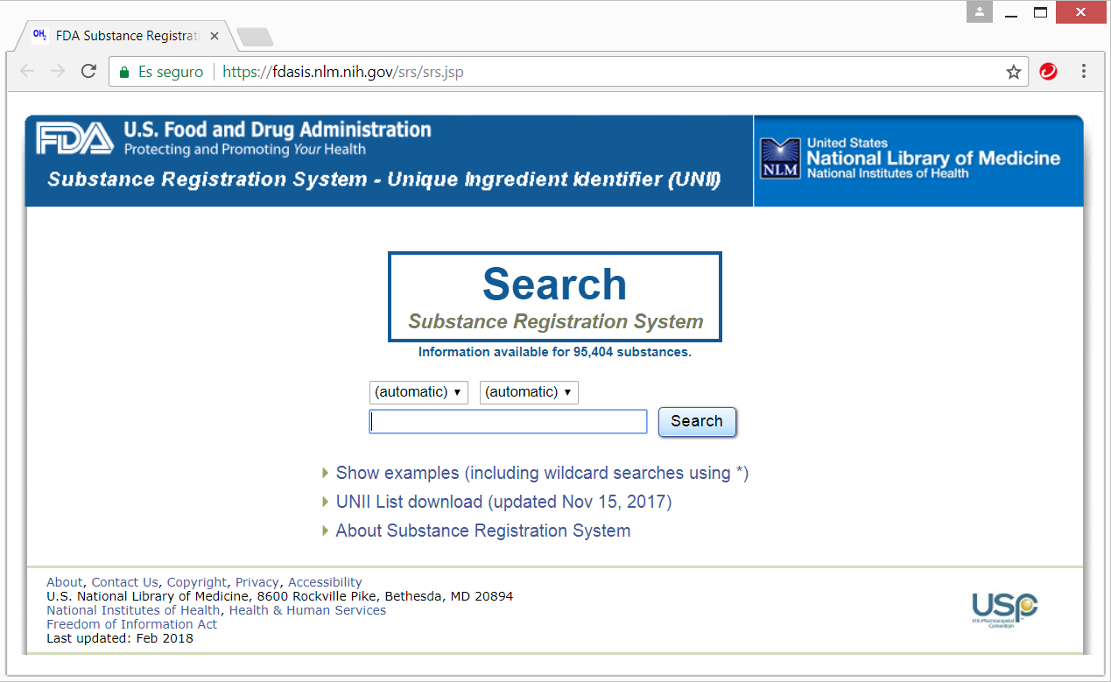Close the FDA Substance Registration tab
Screen dimensions: 1111x682
pyautogui.click(x=214, y=36)
